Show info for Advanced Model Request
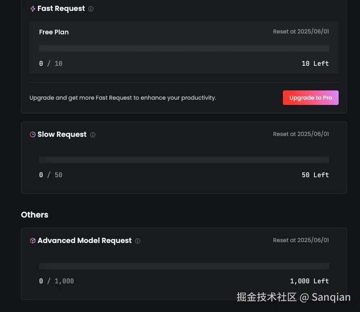The height and width of the screenshot is (312, 360). [x=138, y=241]
